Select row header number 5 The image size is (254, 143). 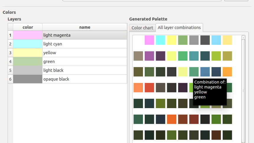point(10,70)
